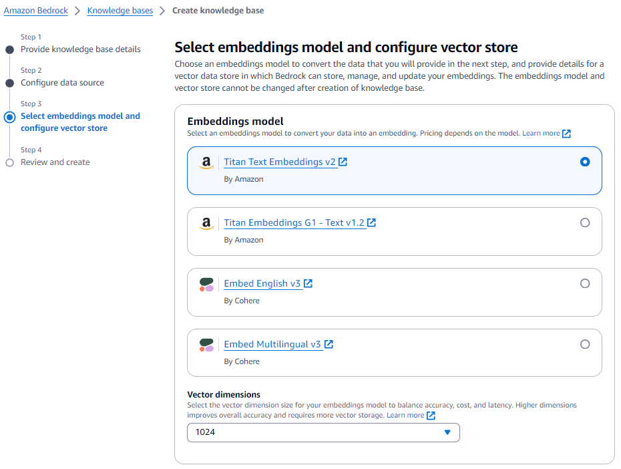Select the Embed English v3 radio button
Image resolution: width=621 pixels, height=469 pixels.
(x=585, y=283)
